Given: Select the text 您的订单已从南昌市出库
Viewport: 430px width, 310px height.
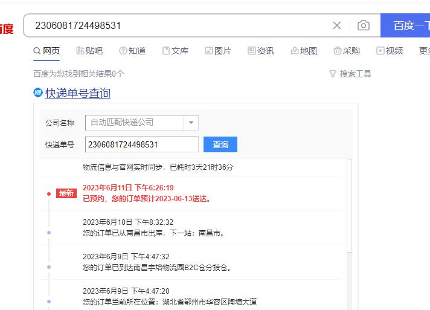Looking at the screenshot, I should (x=123, y=233).
